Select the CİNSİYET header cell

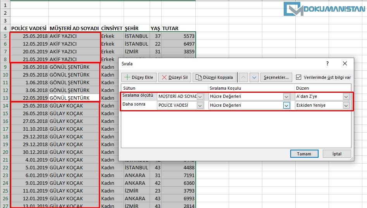pyautogui.click(x=112, y=29)
